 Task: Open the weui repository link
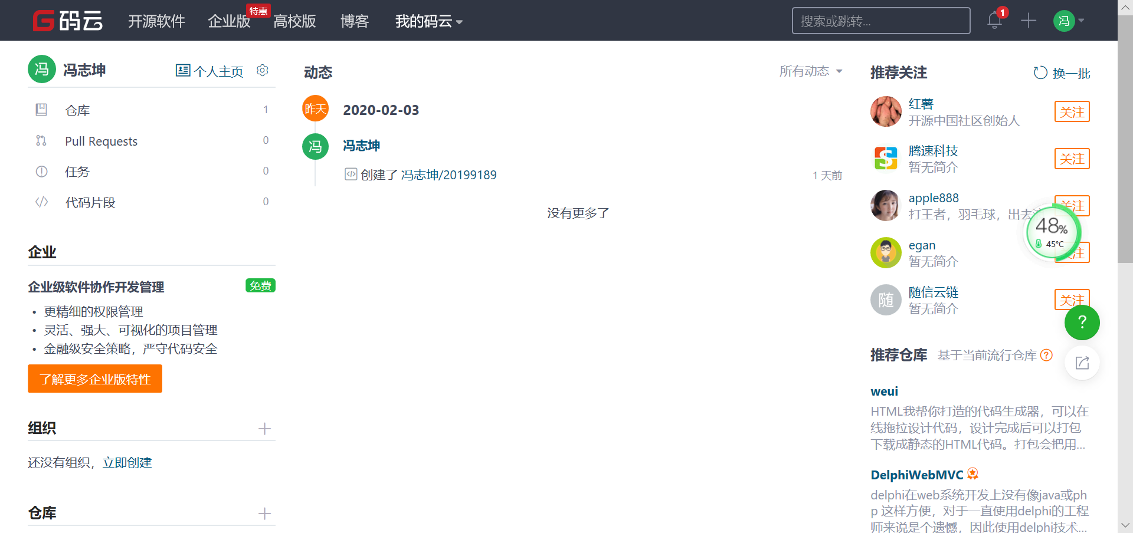(x=884, y=391)
